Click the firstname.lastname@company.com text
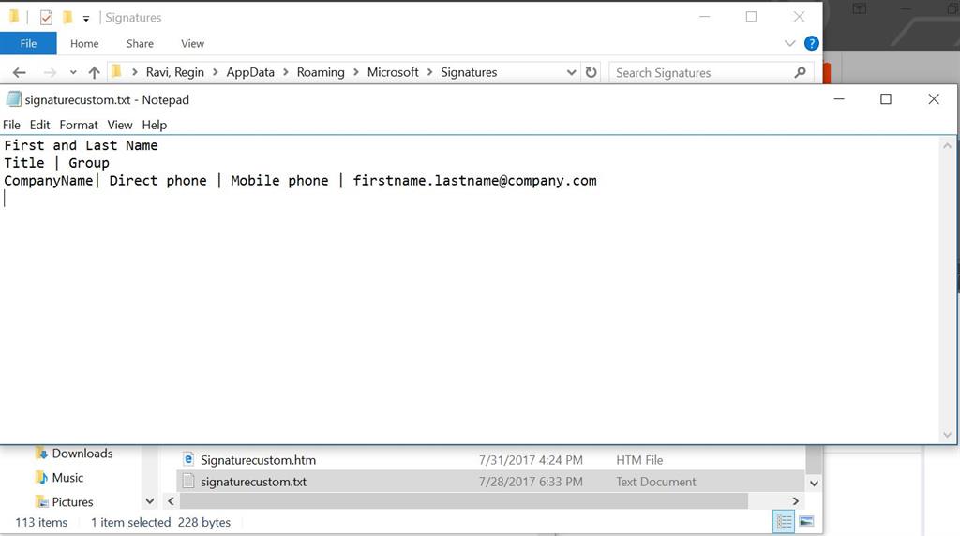This screenshot has height=536, width=960. point(474,181)
